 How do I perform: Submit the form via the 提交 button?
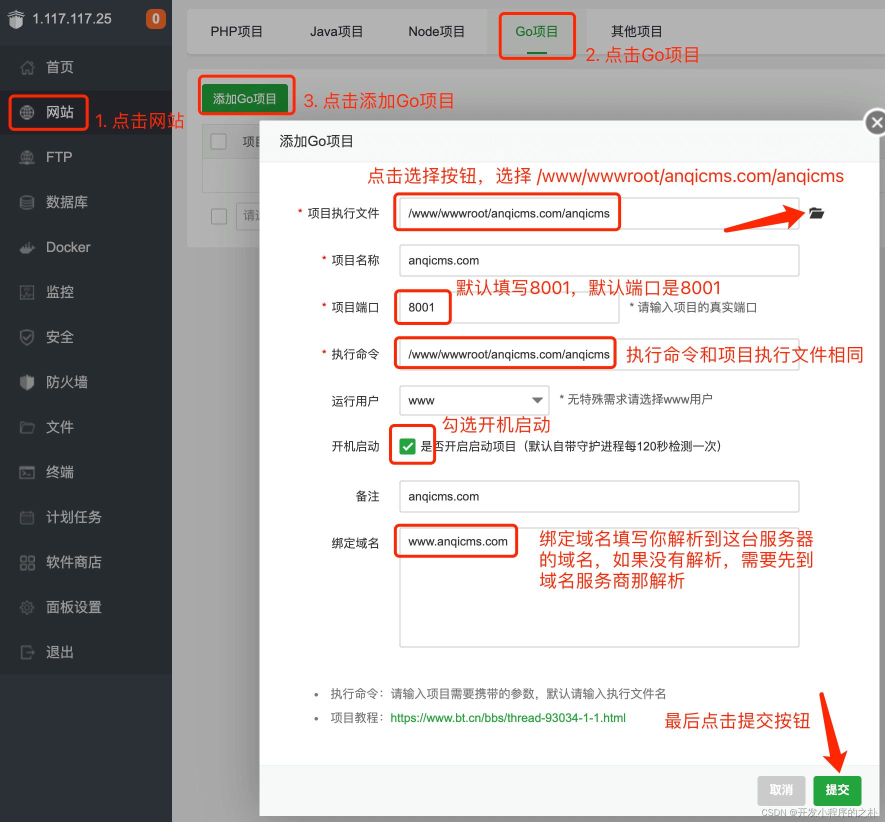pos(836,790)
